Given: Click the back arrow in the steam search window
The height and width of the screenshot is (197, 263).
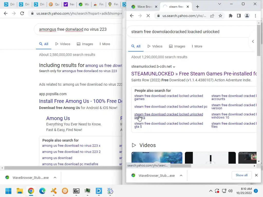Looking at the screenshot, I should (x=132, y=16).
